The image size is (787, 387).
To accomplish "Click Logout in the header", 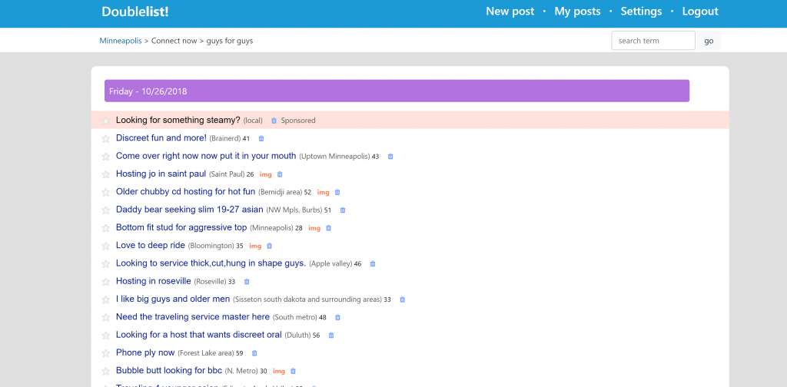I will (699, 12).
